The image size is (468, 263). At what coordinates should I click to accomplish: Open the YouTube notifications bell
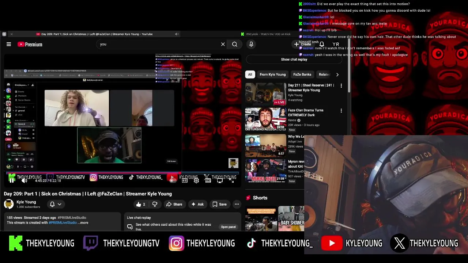point(322,44)
